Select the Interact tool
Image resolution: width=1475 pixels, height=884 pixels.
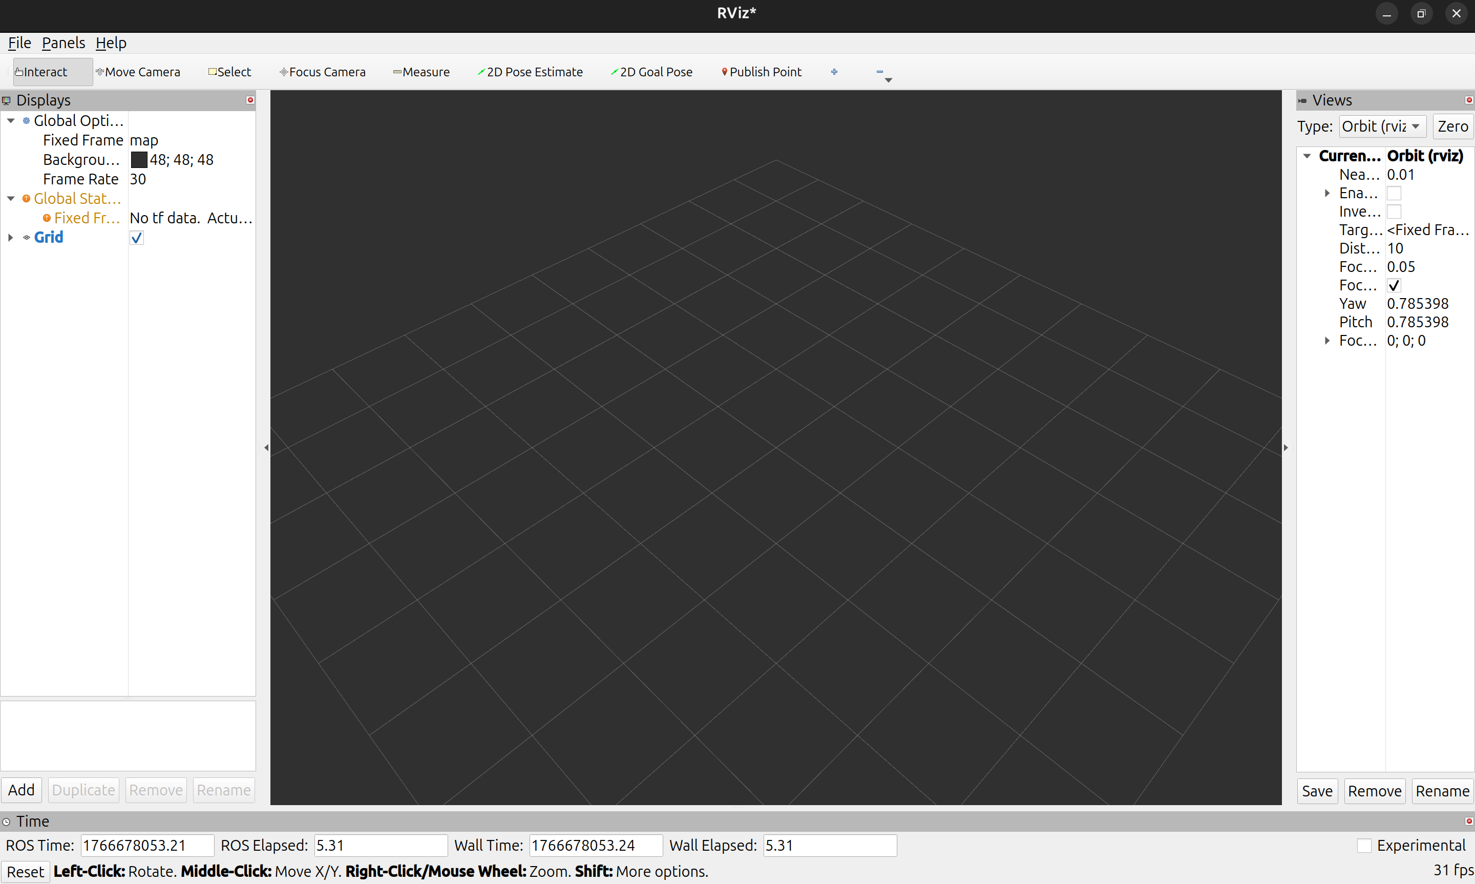(x=52, y=72)
